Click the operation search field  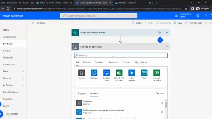point(121,55)
